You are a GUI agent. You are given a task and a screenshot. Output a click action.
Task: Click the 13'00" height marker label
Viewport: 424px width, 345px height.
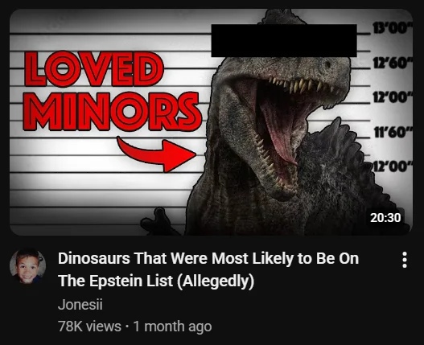click(392, 29)
